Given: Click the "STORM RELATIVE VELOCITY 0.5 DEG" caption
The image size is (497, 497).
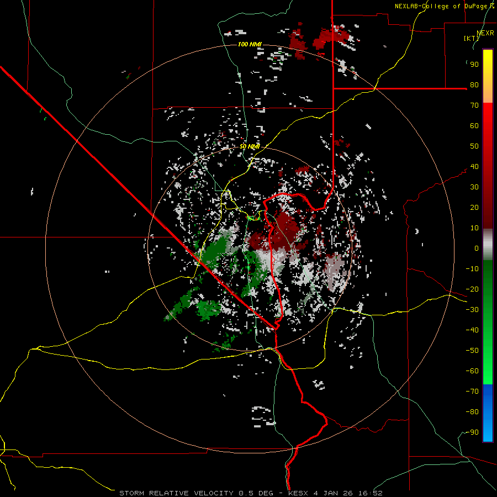Looking at the screenshot, I should [x=196, y=493].
